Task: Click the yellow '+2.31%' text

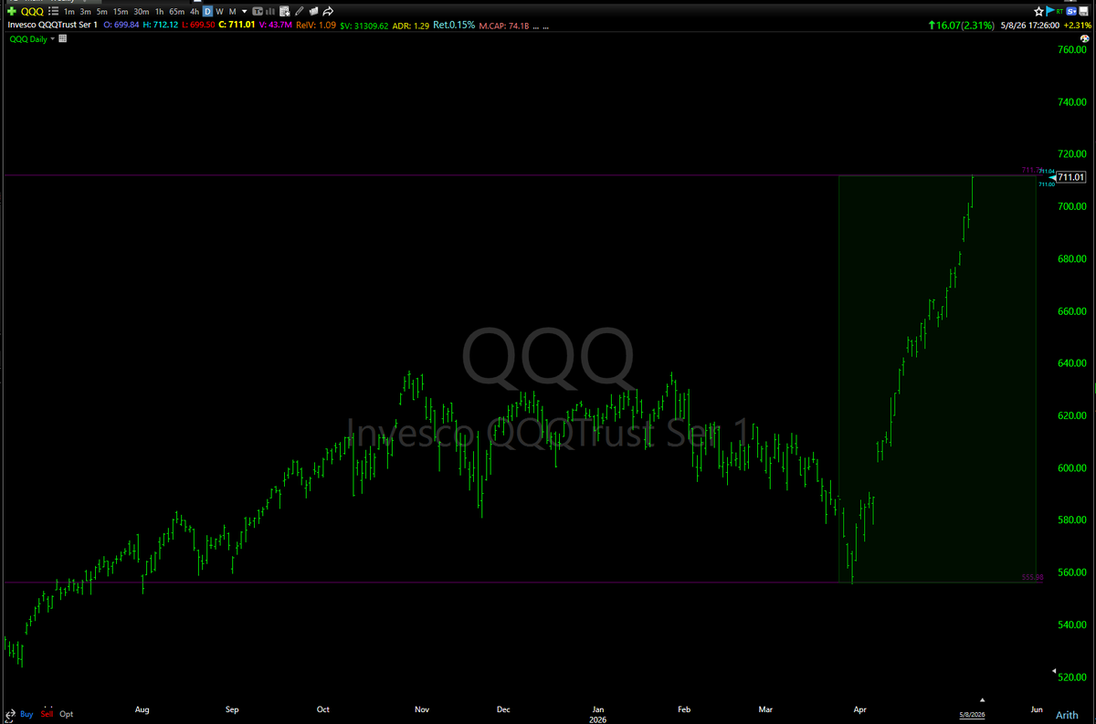Action: coord(1077,26)
